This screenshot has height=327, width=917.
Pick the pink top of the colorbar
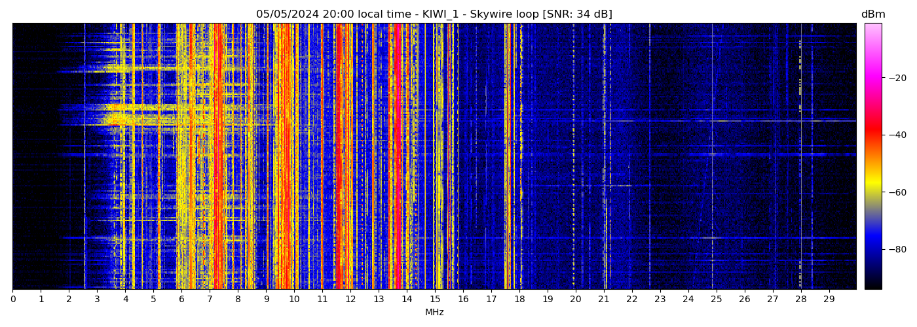(x=872, y=29)
